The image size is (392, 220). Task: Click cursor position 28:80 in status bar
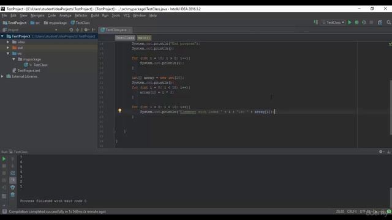(x=340, y=211)
